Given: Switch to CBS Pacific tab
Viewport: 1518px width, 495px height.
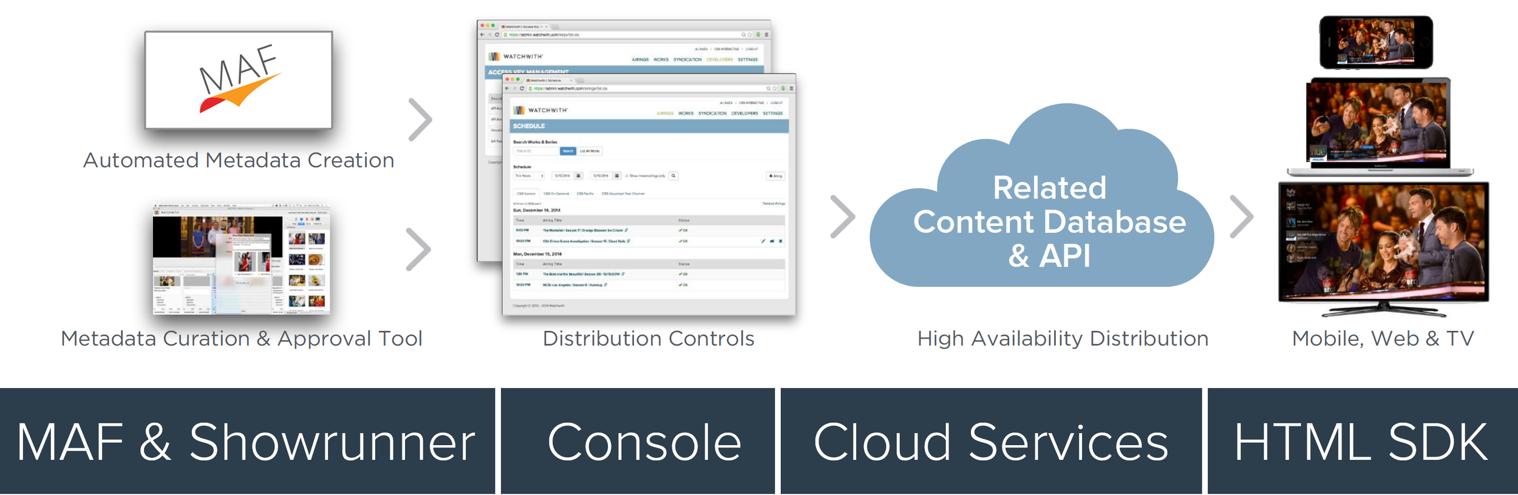Looking at the screenshot, I should tap(585, 194).
